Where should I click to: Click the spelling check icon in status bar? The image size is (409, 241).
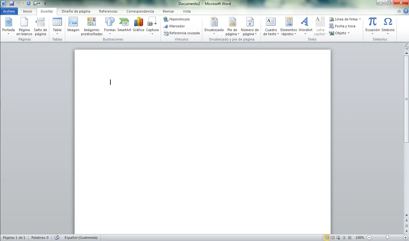tap(57, 238)
